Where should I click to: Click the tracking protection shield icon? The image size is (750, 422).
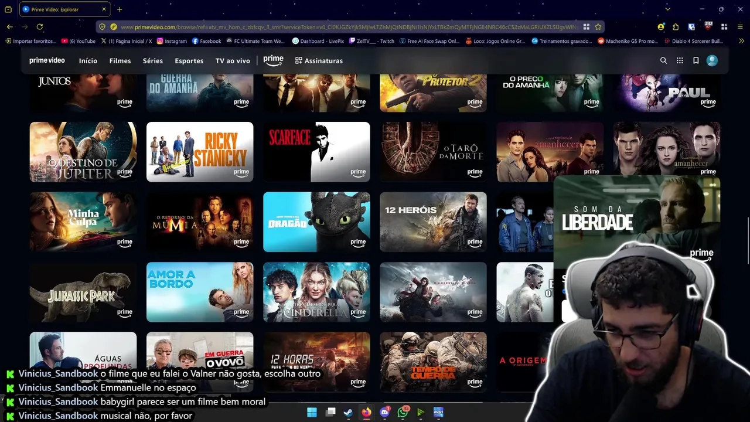(x=102, y=27)
